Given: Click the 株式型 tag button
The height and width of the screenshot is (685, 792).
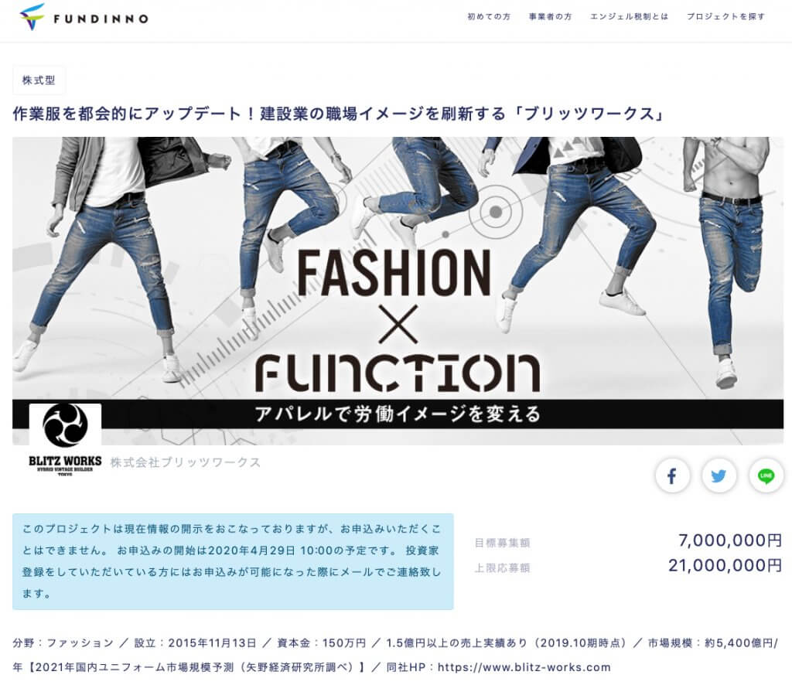Looking at the screenshot, I should point(39,80).
